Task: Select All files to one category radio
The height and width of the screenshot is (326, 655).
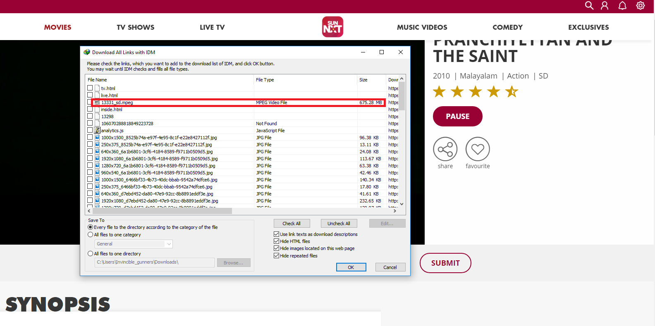Action: 91,235
